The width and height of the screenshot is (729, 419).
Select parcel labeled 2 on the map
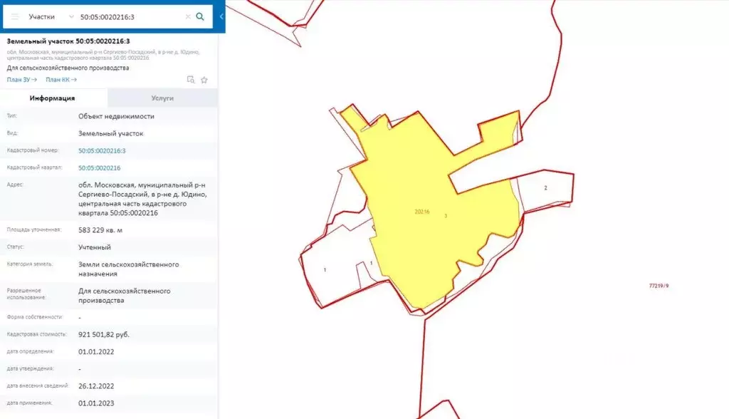pyautogui.click(x=545, y=188)
